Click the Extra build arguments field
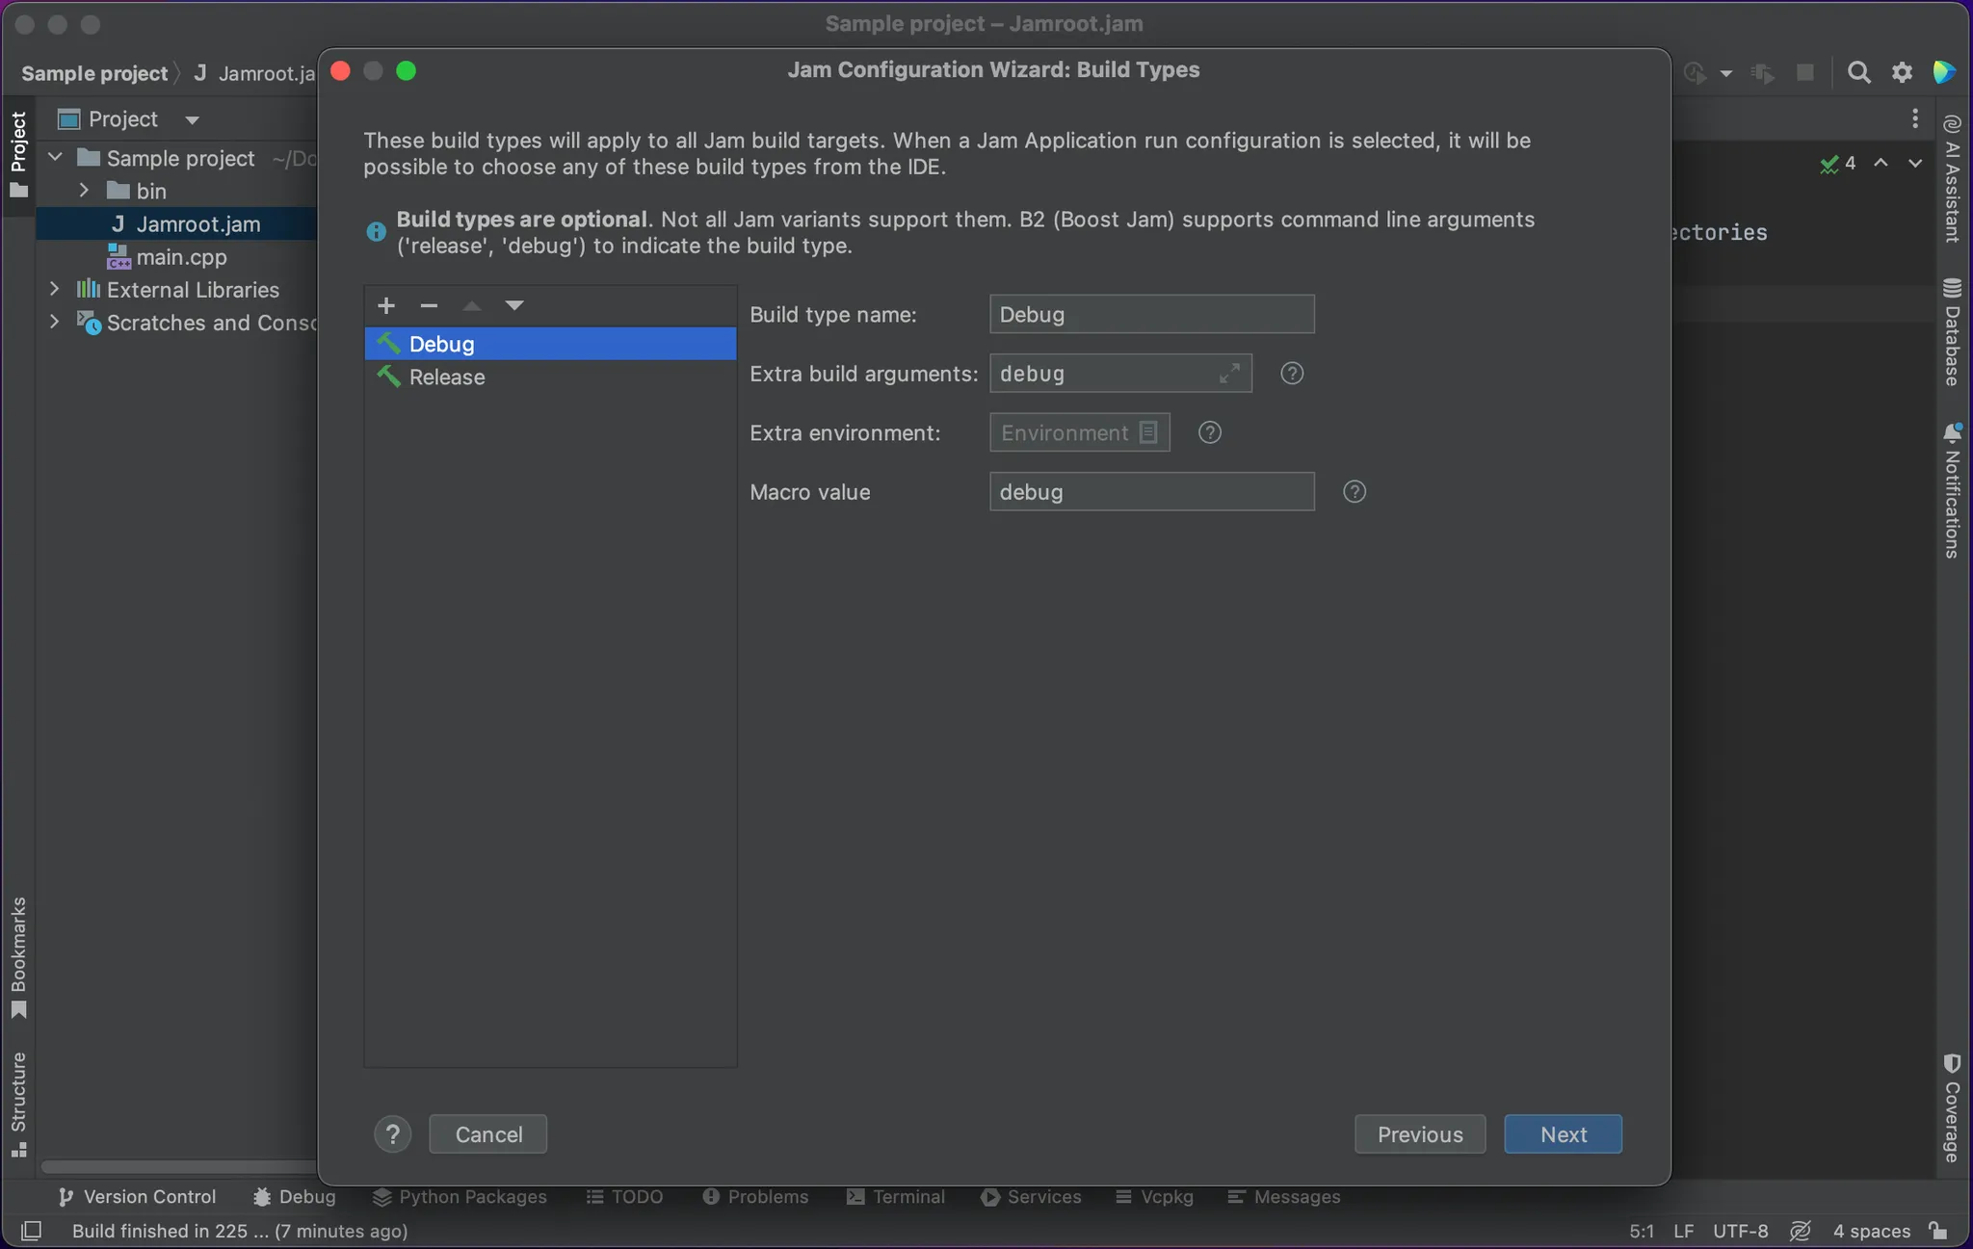The image size is (1973, 1249). pyautogui.click(x=1121, y=374)
